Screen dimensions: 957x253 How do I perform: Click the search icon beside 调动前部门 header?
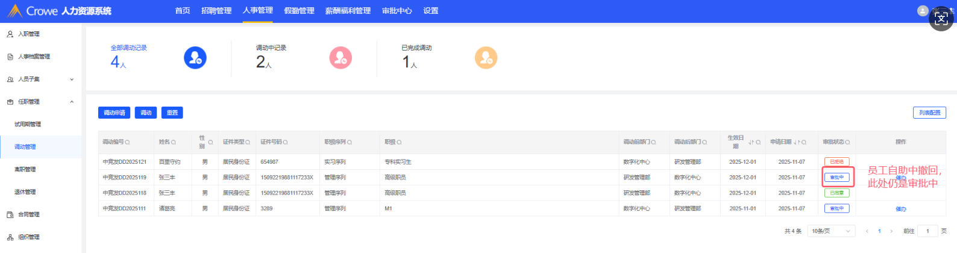653,142
